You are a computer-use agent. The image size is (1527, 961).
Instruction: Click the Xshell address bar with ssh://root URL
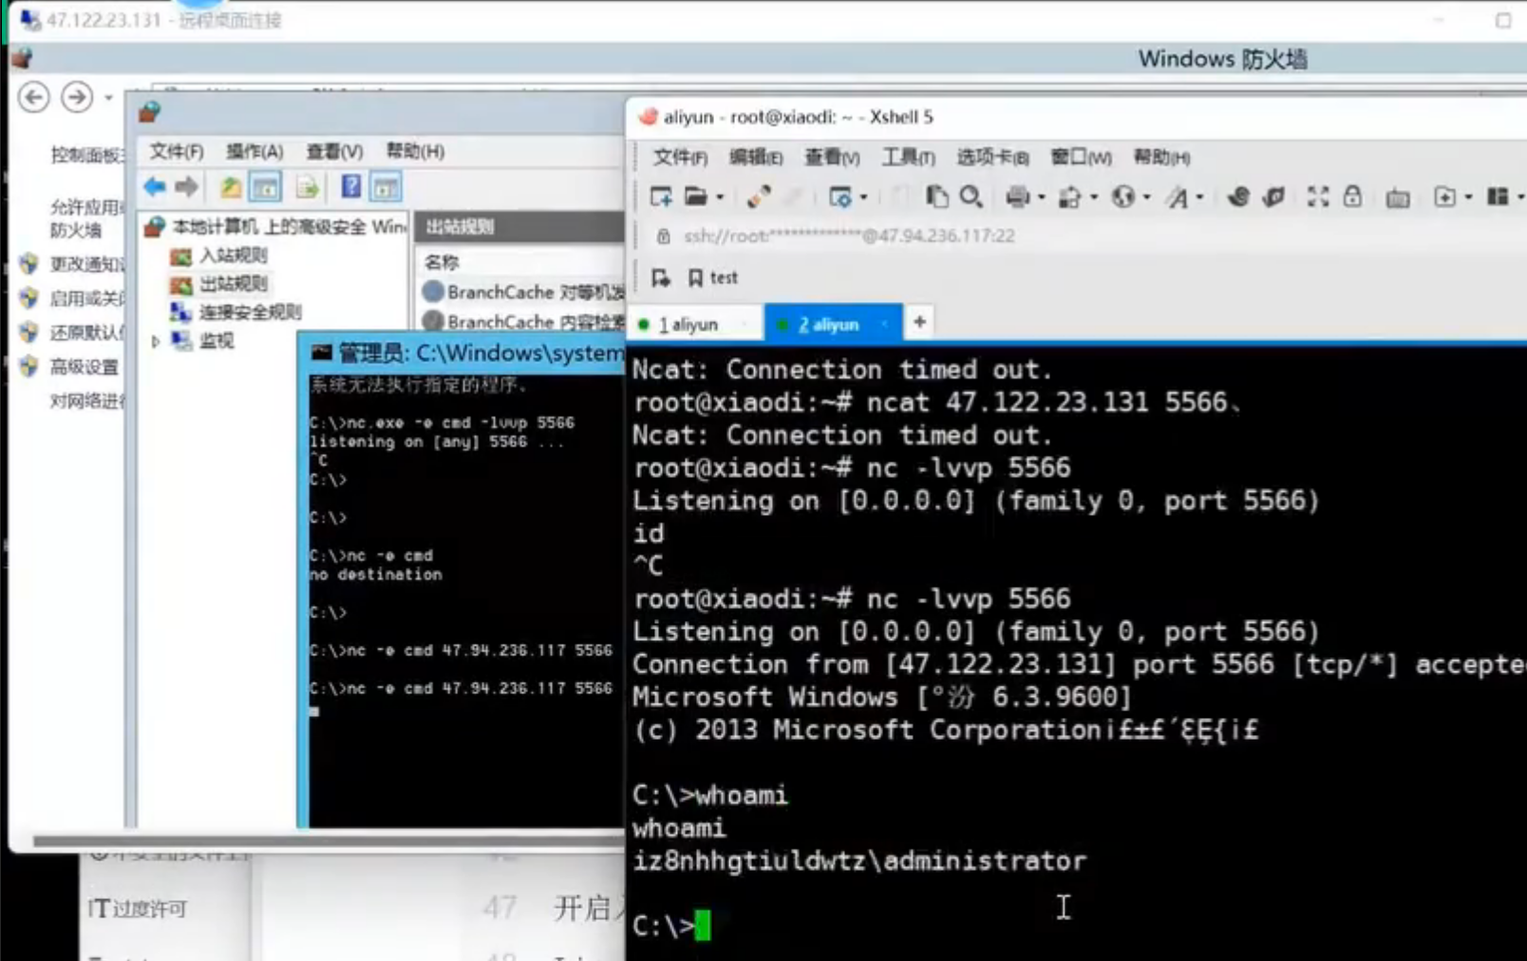click(1083, 236)
